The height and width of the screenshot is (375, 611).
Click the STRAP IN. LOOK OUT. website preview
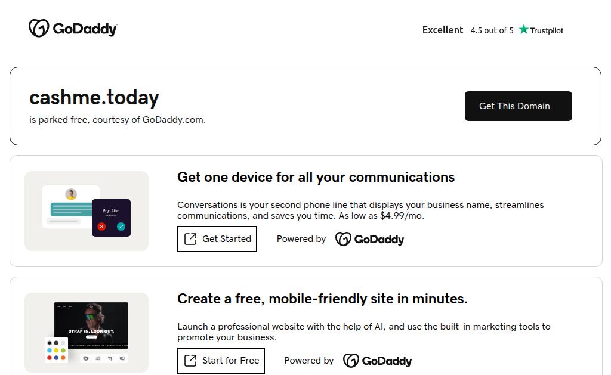pos(91,325)
